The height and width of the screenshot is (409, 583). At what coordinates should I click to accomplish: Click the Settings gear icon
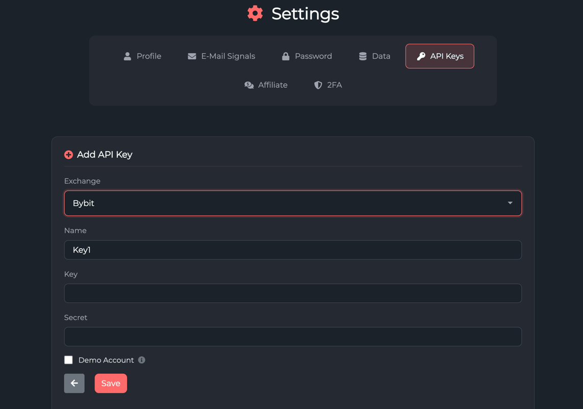pyautogui.click(x=255, y=13)
